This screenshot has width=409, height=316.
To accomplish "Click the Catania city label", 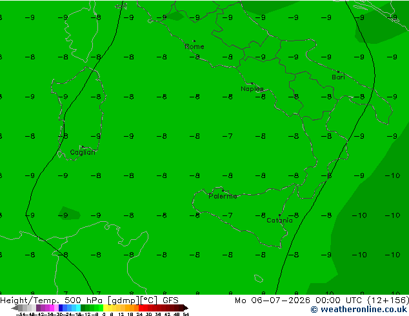I will (279, 221).
